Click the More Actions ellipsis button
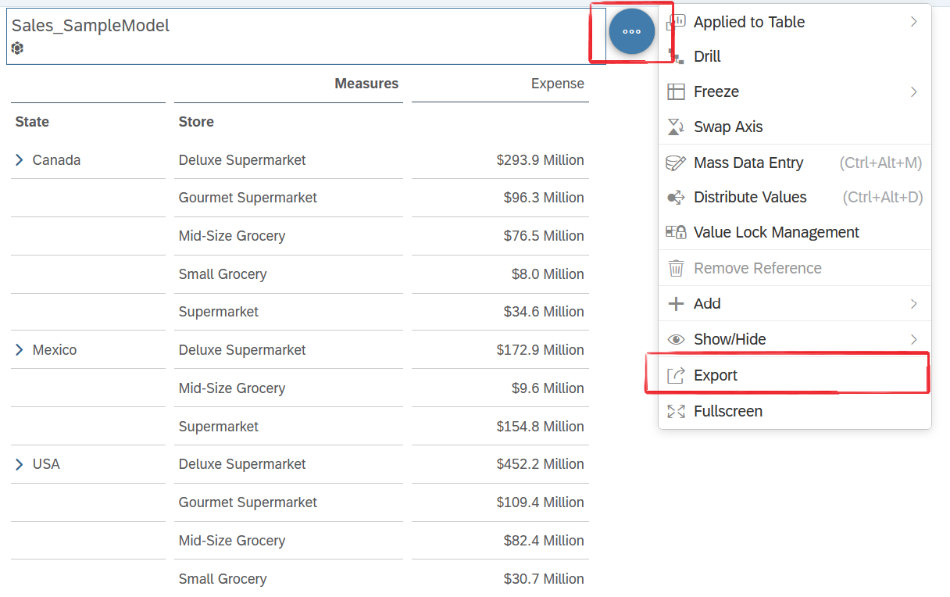 pos(631,31)
